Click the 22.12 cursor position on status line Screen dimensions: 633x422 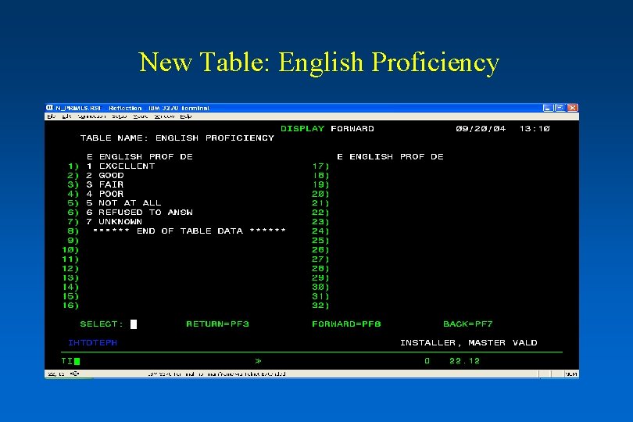(x=465, y=361)
